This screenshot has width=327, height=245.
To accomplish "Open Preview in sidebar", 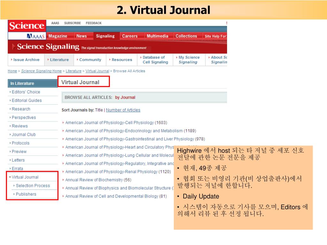I will point(19,152).
